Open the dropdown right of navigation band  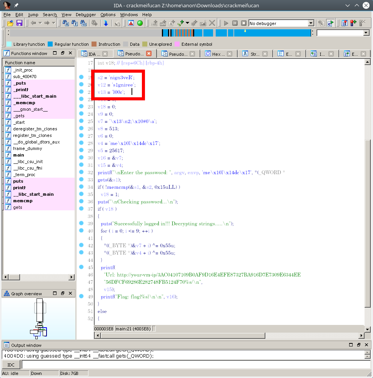pos(366,33)
